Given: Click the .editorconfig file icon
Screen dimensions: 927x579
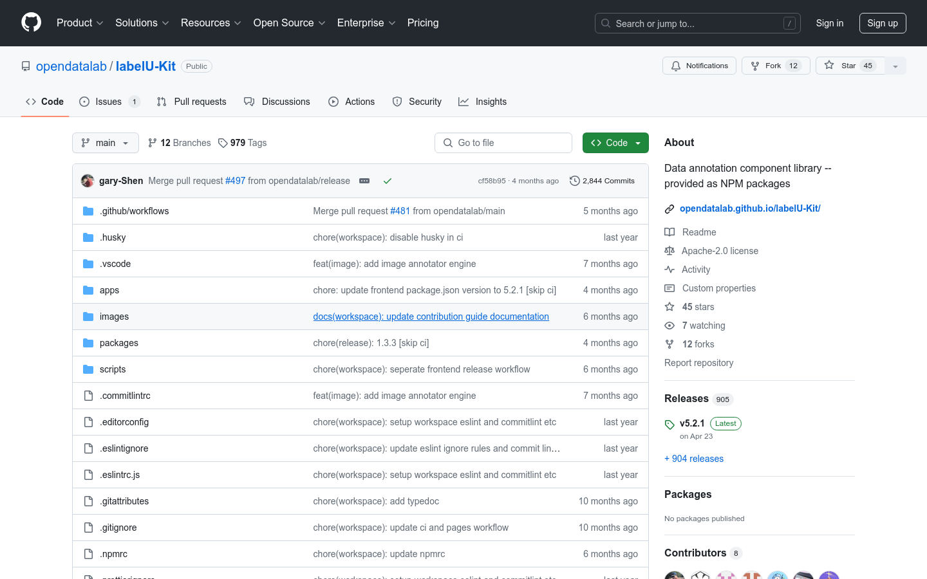Looking at the screenshot, I should (x=88, y=422).
